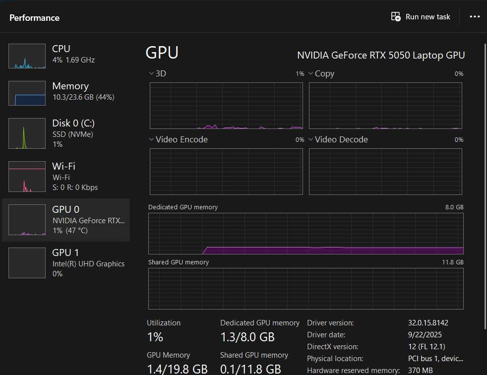Switch to the Intel UHD Graphics GPU 1 entry
Image resolution: width=487 pixels, height=375 pixels.
coord(88,263)
